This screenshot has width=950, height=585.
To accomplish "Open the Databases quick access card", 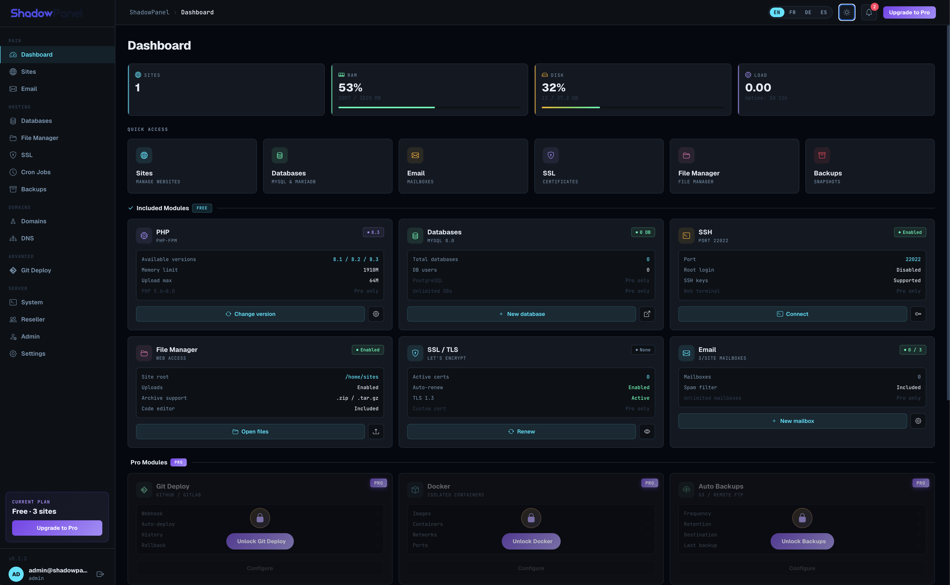I will coord(328,166).
